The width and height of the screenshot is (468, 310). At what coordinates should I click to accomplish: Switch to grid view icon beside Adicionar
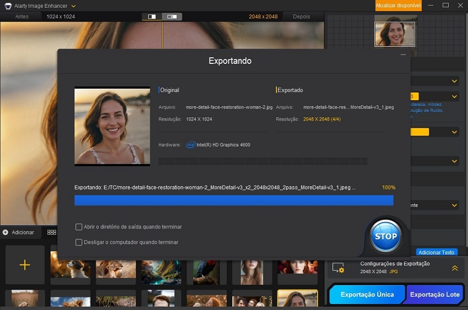[52, 232]
